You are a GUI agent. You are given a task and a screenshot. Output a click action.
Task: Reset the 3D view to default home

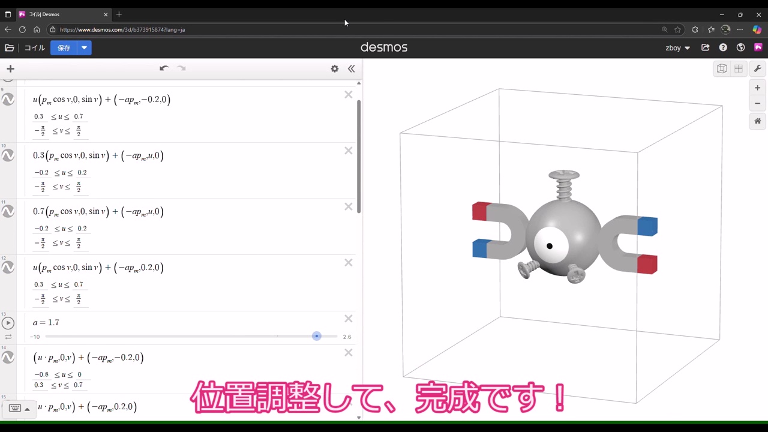[757, 121]
